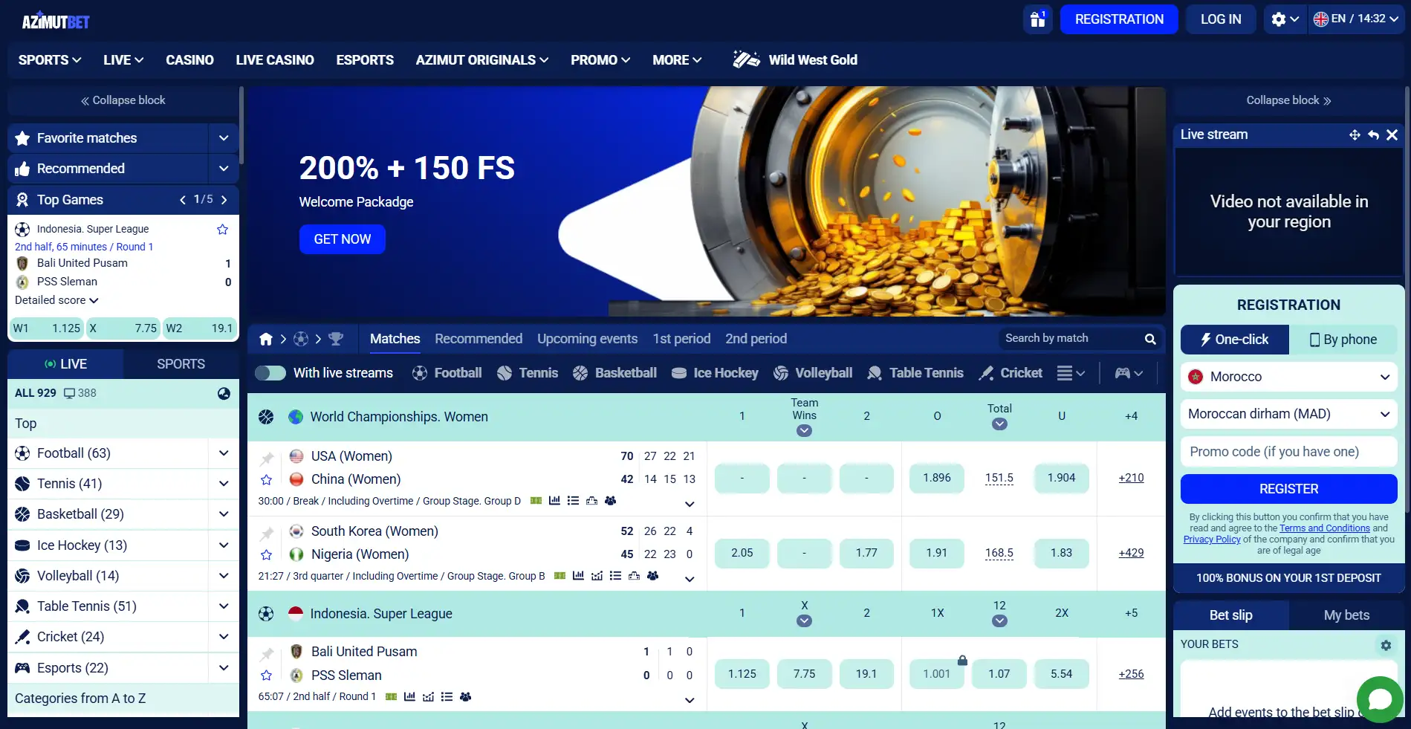Filter matches by Ice Hockey
Viewport: 1411px width, 729px height.
point(715,373)
